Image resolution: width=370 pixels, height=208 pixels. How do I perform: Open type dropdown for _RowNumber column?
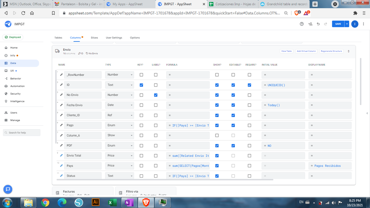point(119,75)
